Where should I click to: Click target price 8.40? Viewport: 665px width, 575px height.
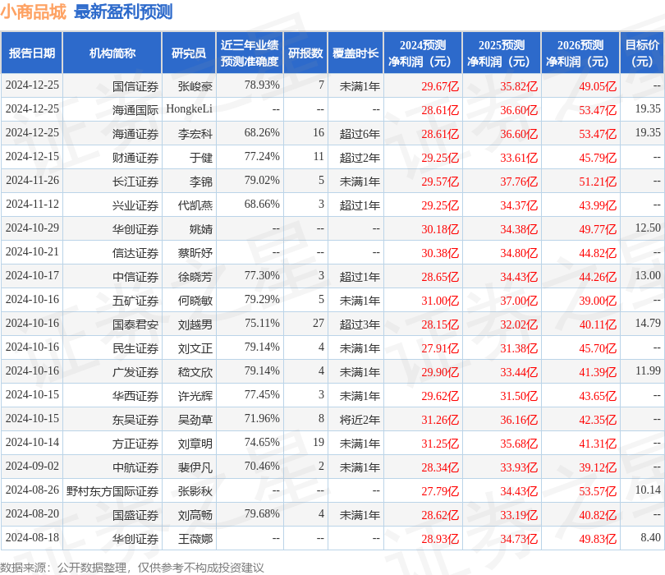[x=650, y=538]
